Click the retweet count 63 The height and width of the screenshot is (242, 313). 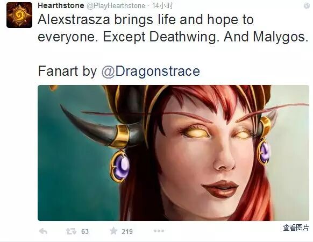click(x=85, y=232)
